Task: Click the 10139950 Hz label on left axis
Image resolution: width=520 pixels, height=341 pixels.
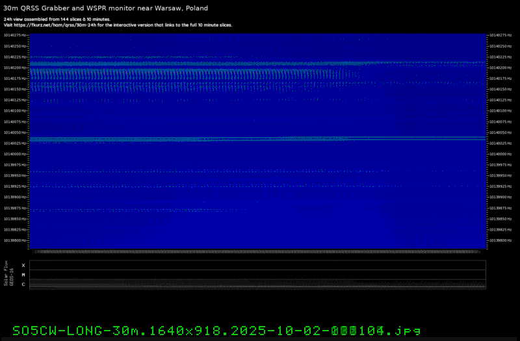Action: click(16, 175)
